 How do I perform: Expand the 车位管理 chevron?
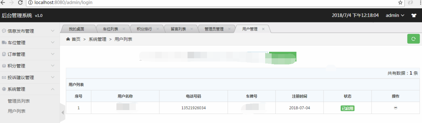coord(53,43)
